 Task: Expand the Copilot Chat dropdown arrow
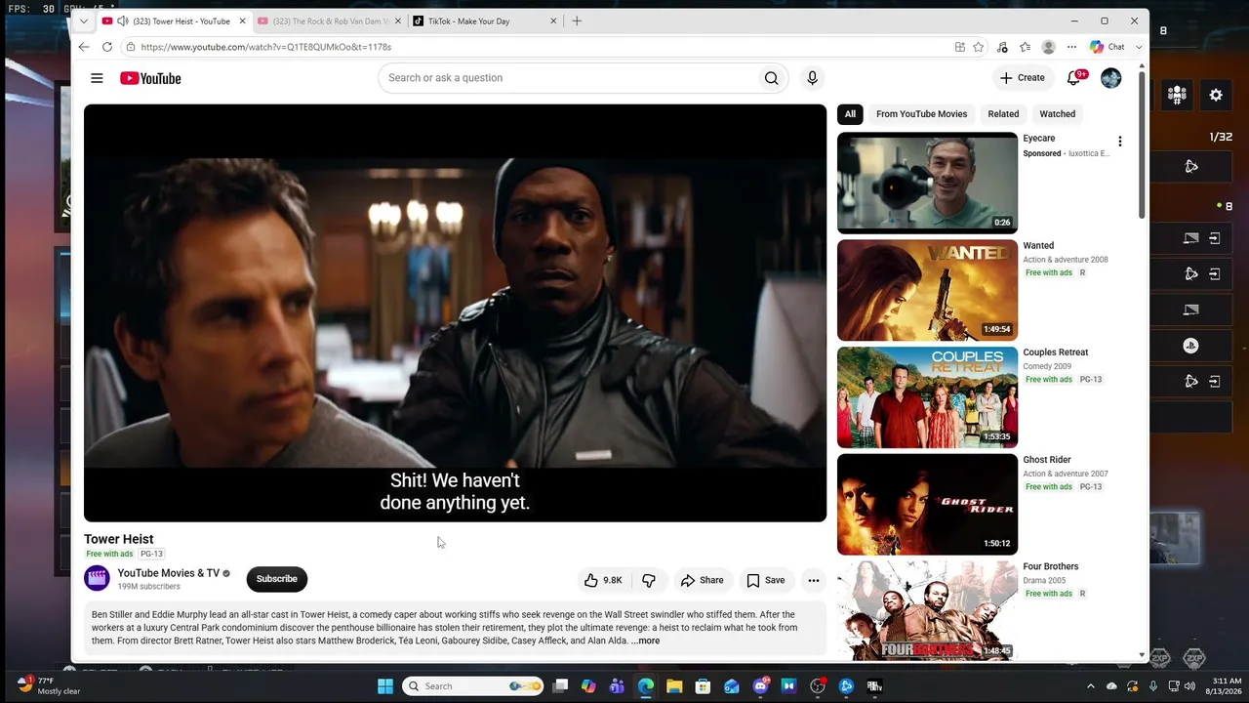coord(1139,47)
